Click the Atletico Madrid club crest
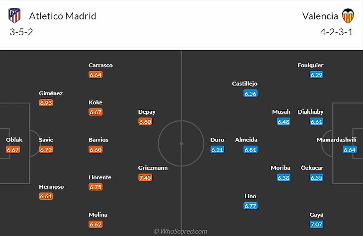Viewport: 363px width, 236px height. pos(14,15)
